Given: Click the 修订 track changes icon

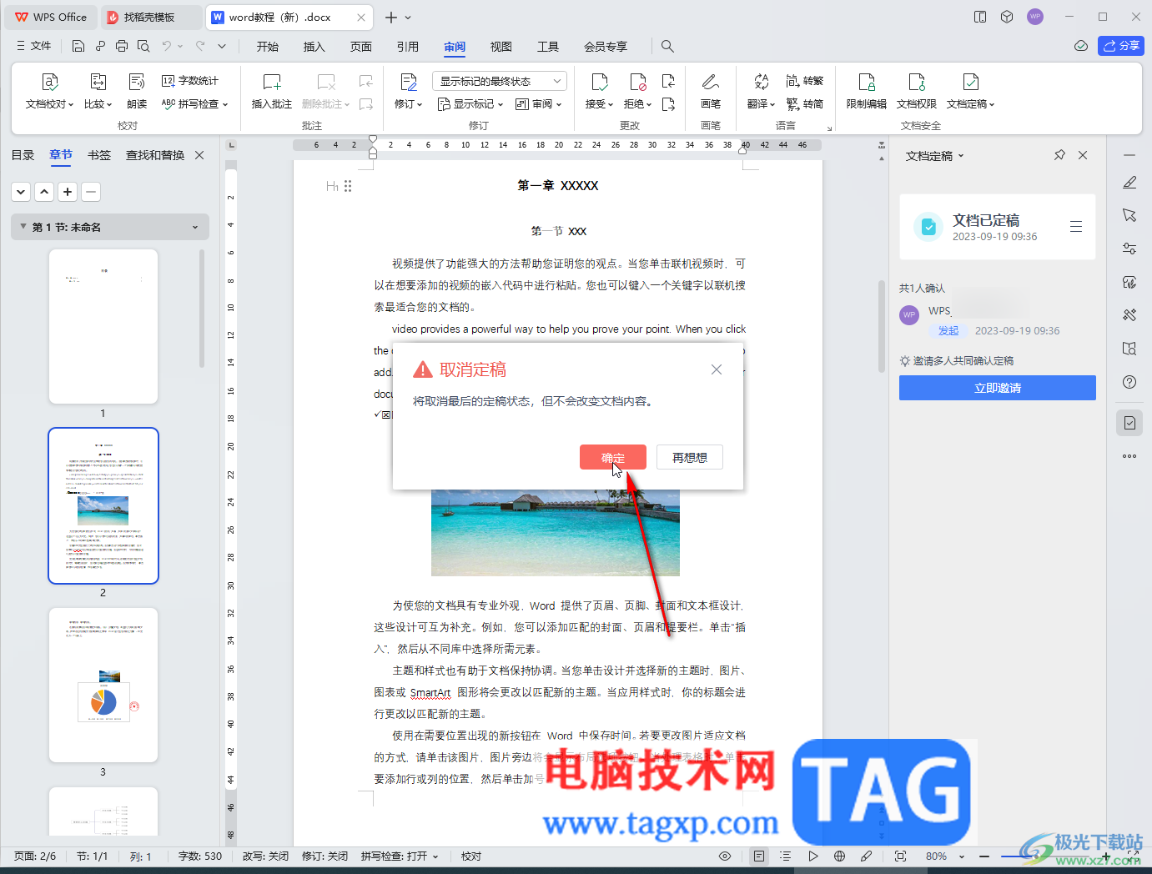Looking at the screenshot, I should click(408, 92).
